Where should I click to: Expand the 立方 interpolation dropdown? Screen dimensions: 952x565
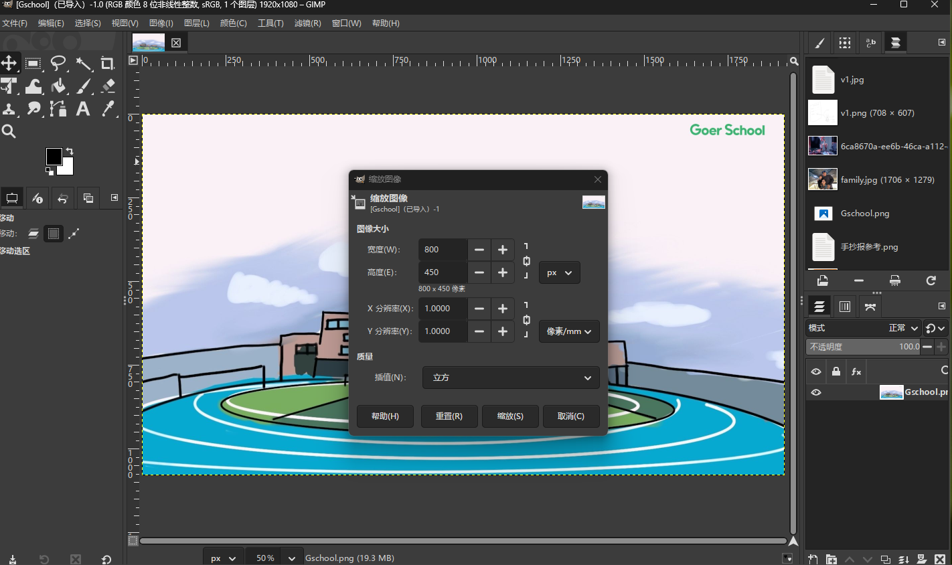(511, 378)
